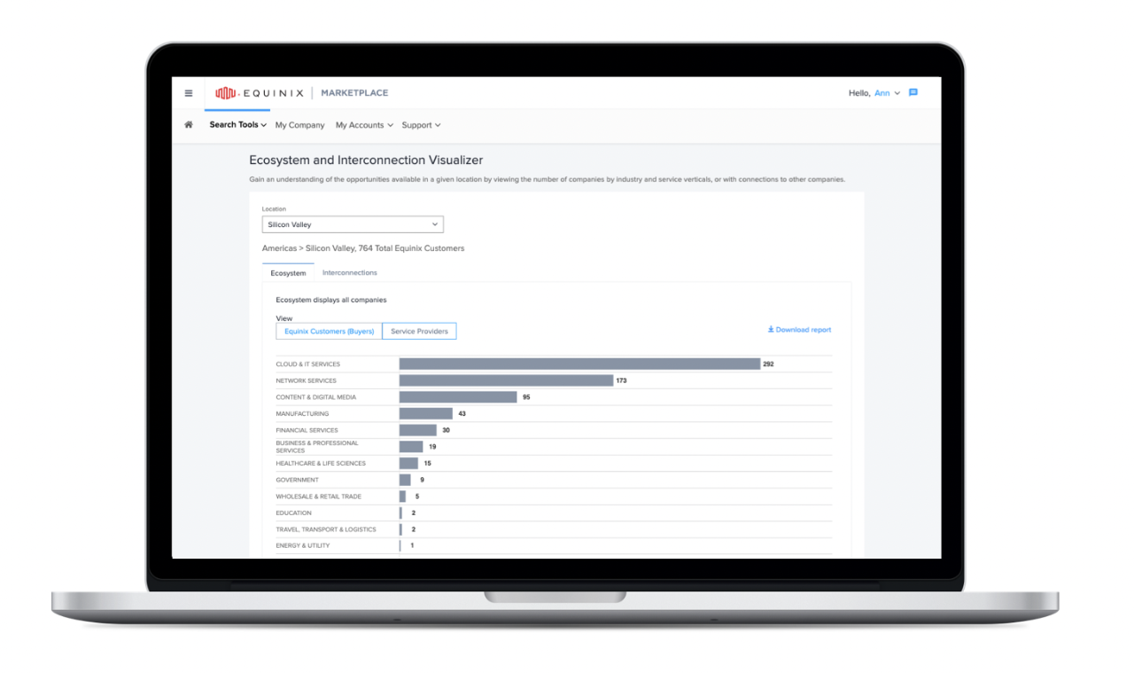Switch to the Interconnections tab
Viewport: 1134px width, 673px height.
tap(349, 273)
